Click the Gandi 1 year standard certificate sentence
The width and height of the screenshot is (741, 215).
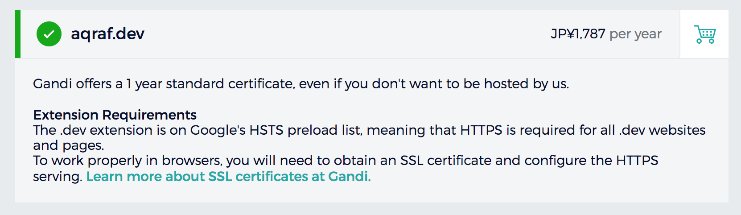301,84
